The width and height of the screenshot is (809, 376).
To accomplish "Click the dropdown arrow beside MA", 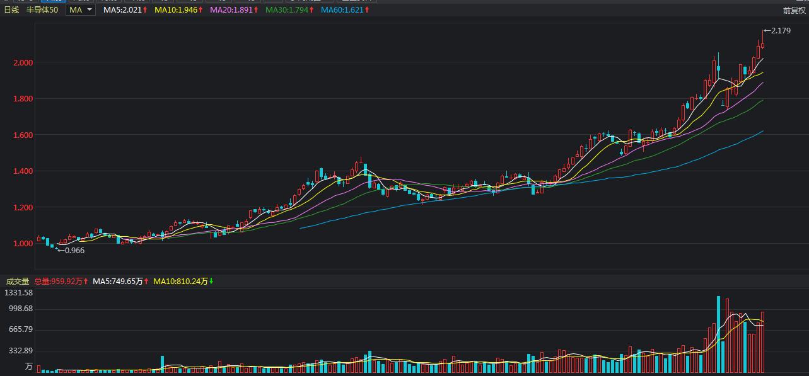I will [89, 9].
